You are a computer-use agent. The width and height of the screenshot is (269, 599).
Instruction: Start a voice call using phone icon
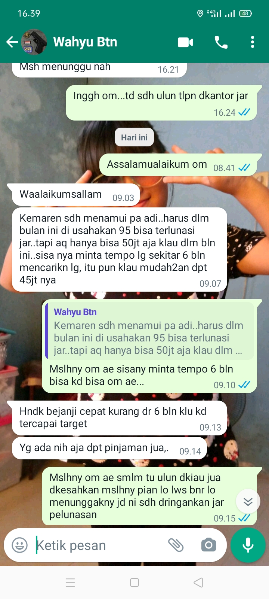point(221,42)
